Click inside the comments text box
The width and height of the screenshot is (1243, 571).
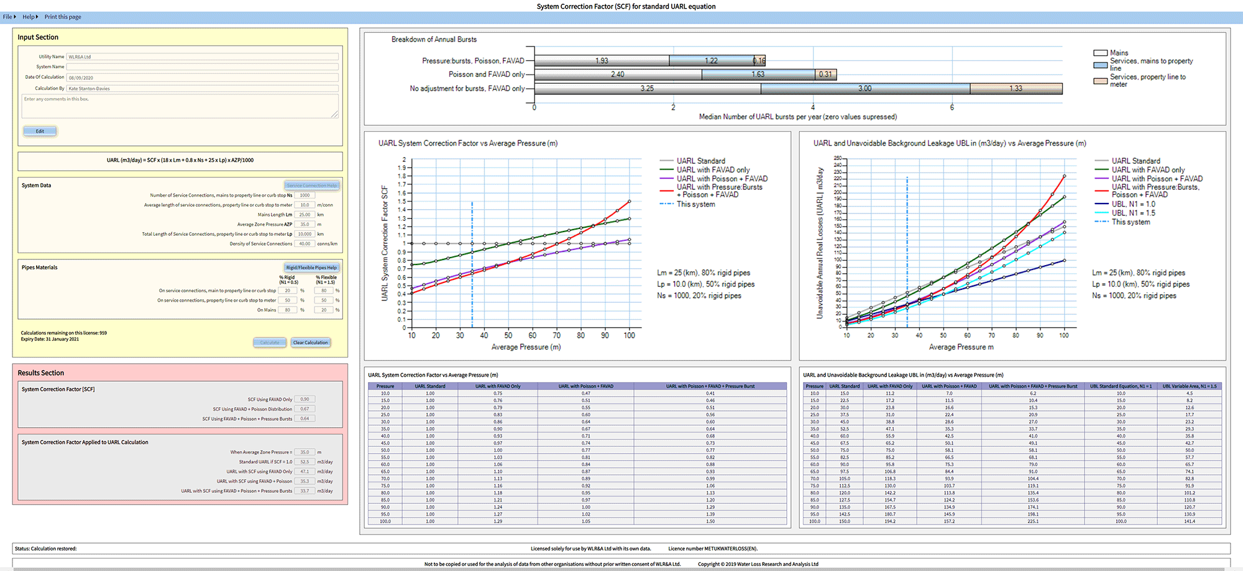180,106
